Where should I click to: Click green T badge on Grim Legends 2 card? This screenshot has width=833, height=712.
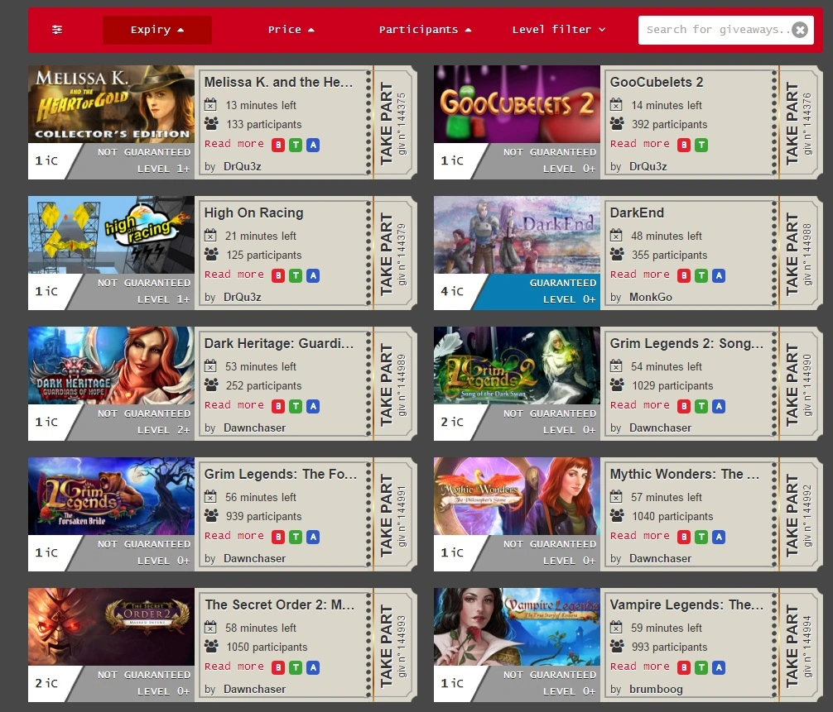(701, 406)
